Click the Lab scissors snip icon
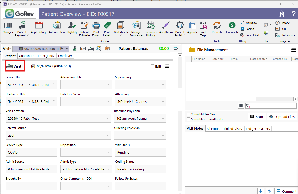Viewport: 298px width, 194px height. tap(266, 33)
